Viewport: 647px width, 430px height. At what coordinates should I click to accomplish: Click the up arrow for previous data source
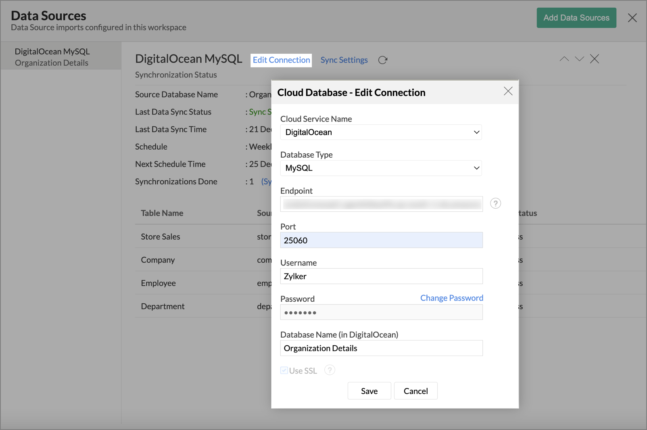[564, 59]
